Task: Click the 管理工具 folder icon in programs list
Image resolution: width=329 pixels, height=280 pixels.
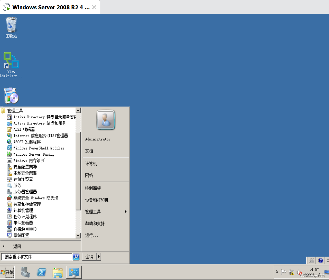Action: pyautogui.click(x=3, y=111)
